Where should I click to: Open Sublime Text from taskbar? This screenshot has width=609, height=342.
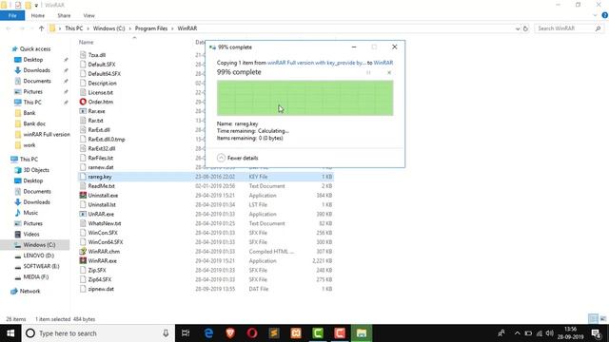(274, 333)
